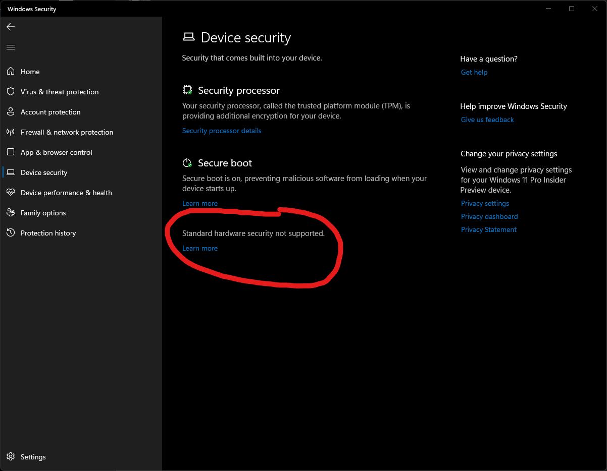
Task: Open the Privacy dashboard link
Action: click(x=489, y=216)
